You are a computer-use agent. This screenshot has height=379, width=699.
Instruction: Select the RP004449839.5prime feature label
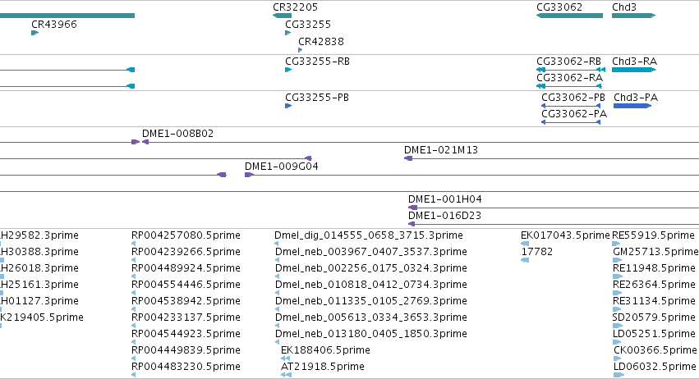coord(186,350)
